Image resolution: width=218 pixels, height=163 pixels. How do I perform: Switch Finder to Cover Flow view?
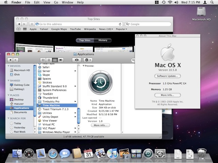[61, 60]
